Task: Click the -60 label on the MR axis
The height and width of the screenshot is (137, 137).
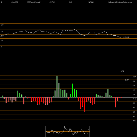Action: (134, 112)
